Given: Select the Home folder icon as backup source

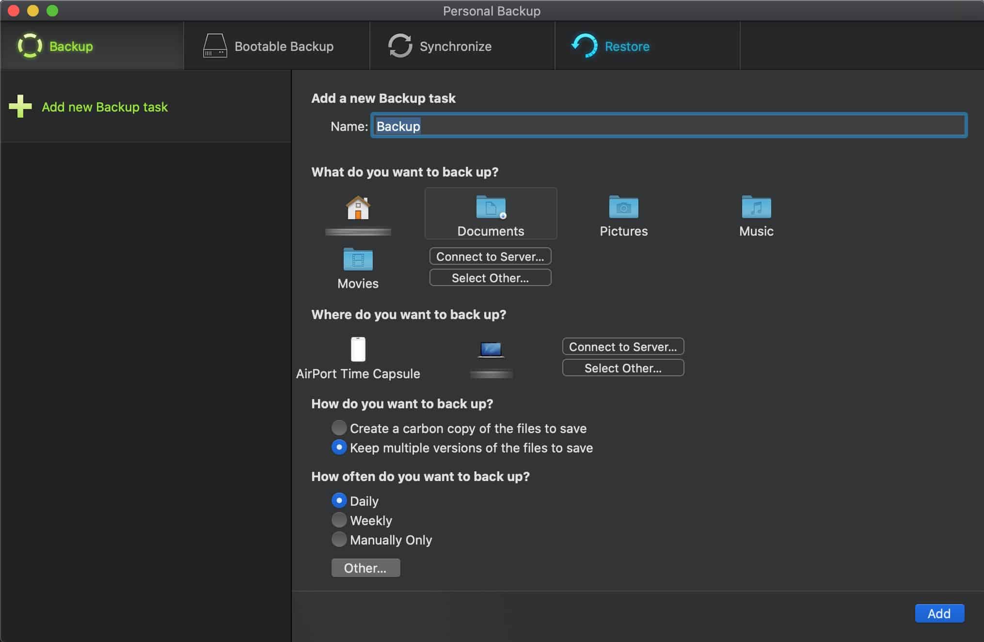Looking at the screenshot, I should 358,208.
